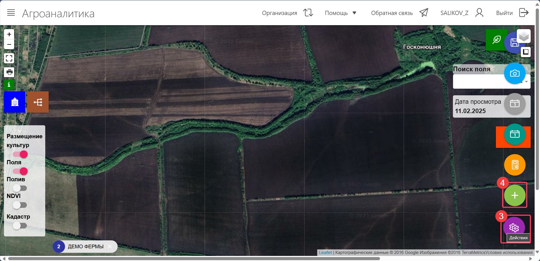
Task: Enable the NDVI layer toggle
Action: coord(20,205)
